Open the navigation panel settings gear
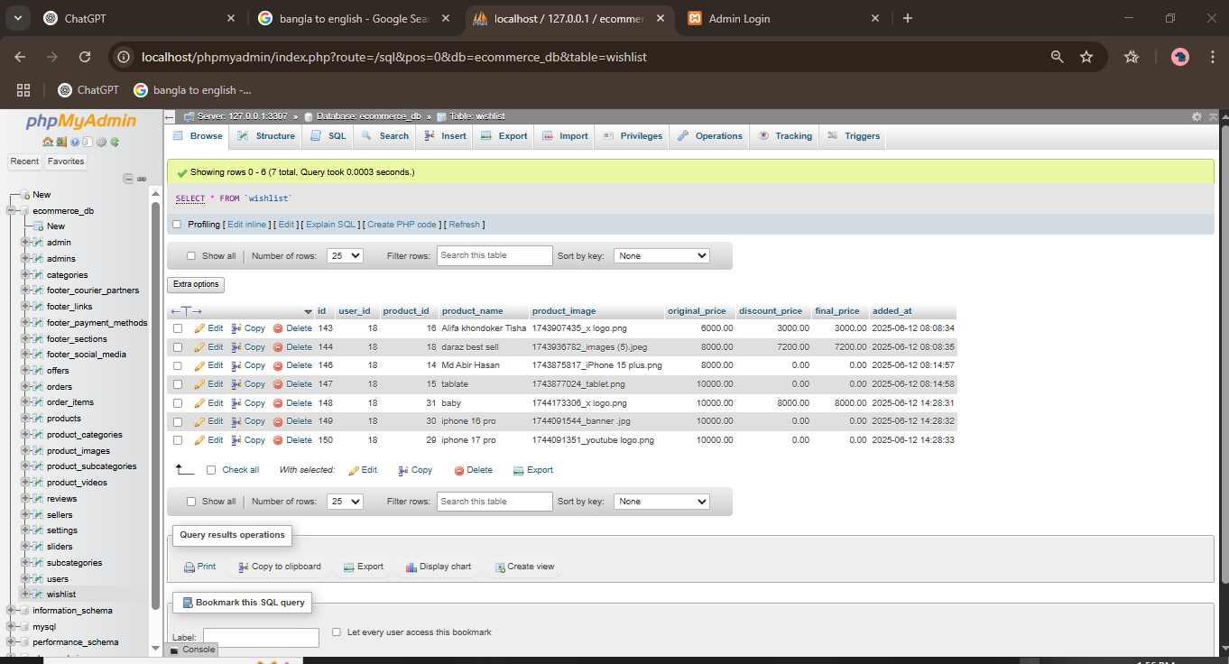 (101, 142)
